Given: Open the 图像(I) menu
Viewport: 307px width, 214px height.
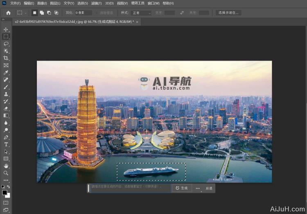Looking at the screenshot, I should pos(42,3).
